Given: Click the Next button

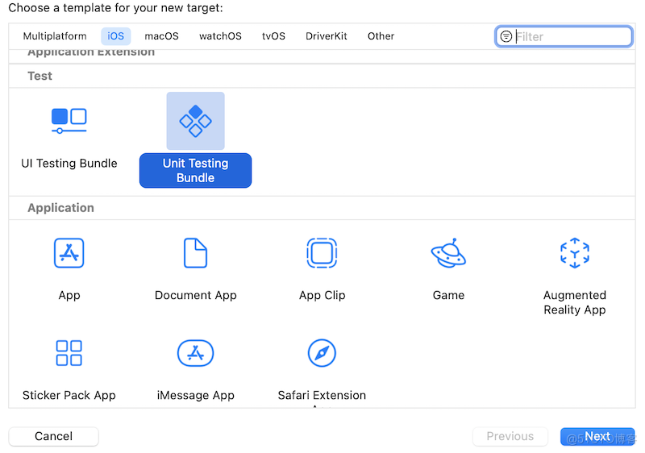Looking at the screenshot, I should click(597, 436).
